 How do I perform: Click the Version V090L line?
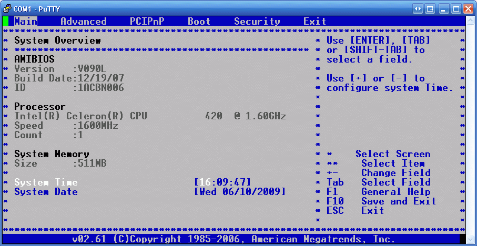coord(60,69)
